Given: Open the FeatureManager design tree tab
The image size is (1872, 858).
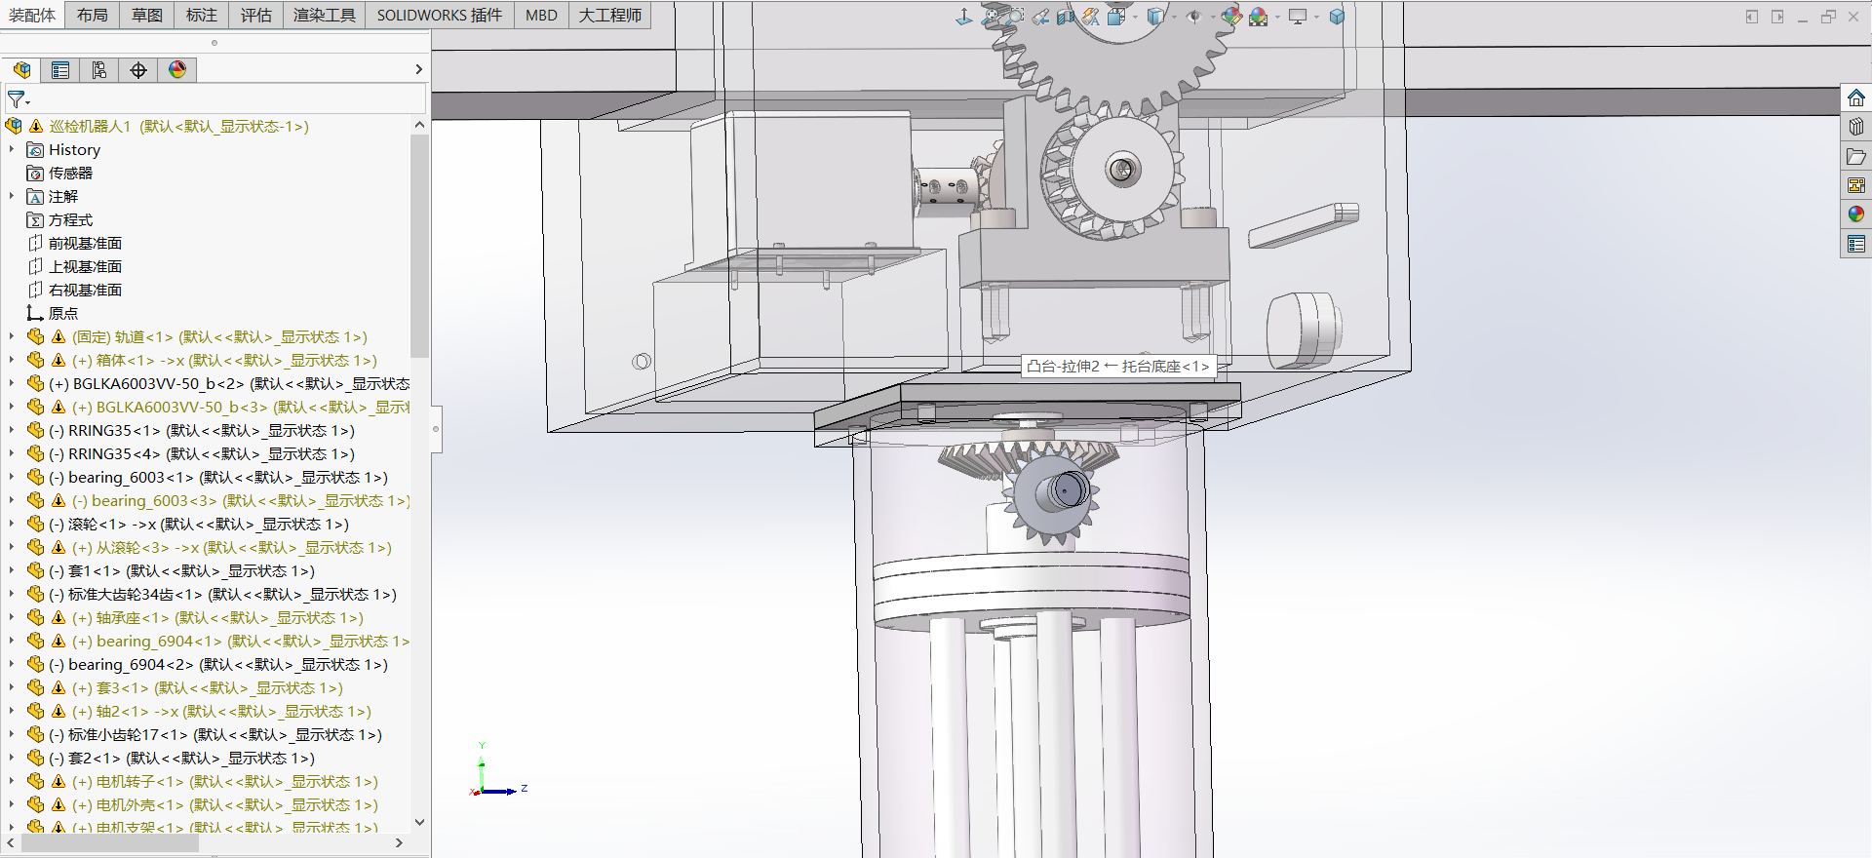Looking at the screenshot, I should click(21, 70).
